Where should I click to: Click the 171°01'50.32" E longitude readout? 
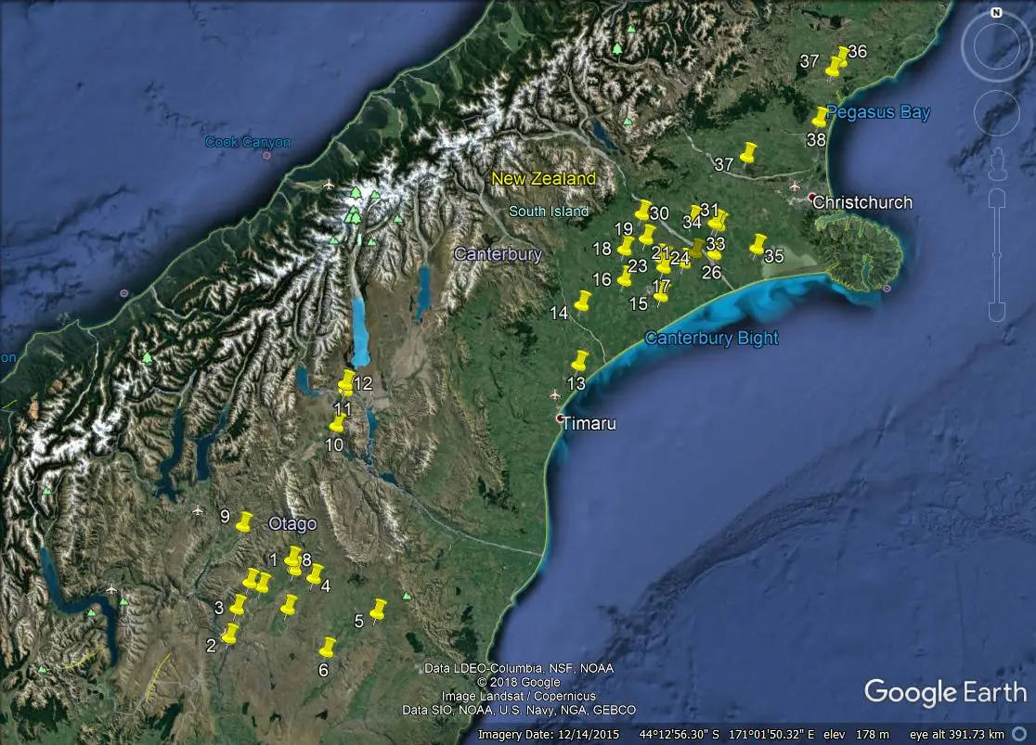point(771,735)
